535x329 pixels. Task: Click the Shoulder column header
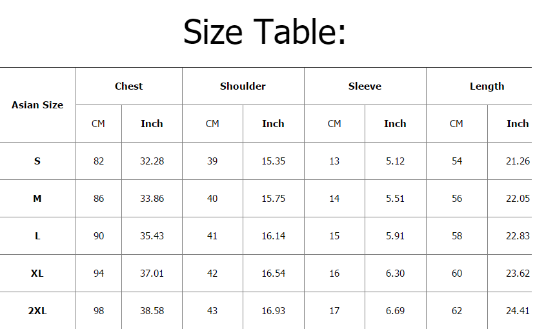click(243, 86)
